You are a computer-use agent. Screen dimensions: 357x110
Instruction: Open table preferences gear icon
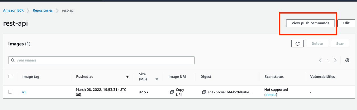pos(347,60)
